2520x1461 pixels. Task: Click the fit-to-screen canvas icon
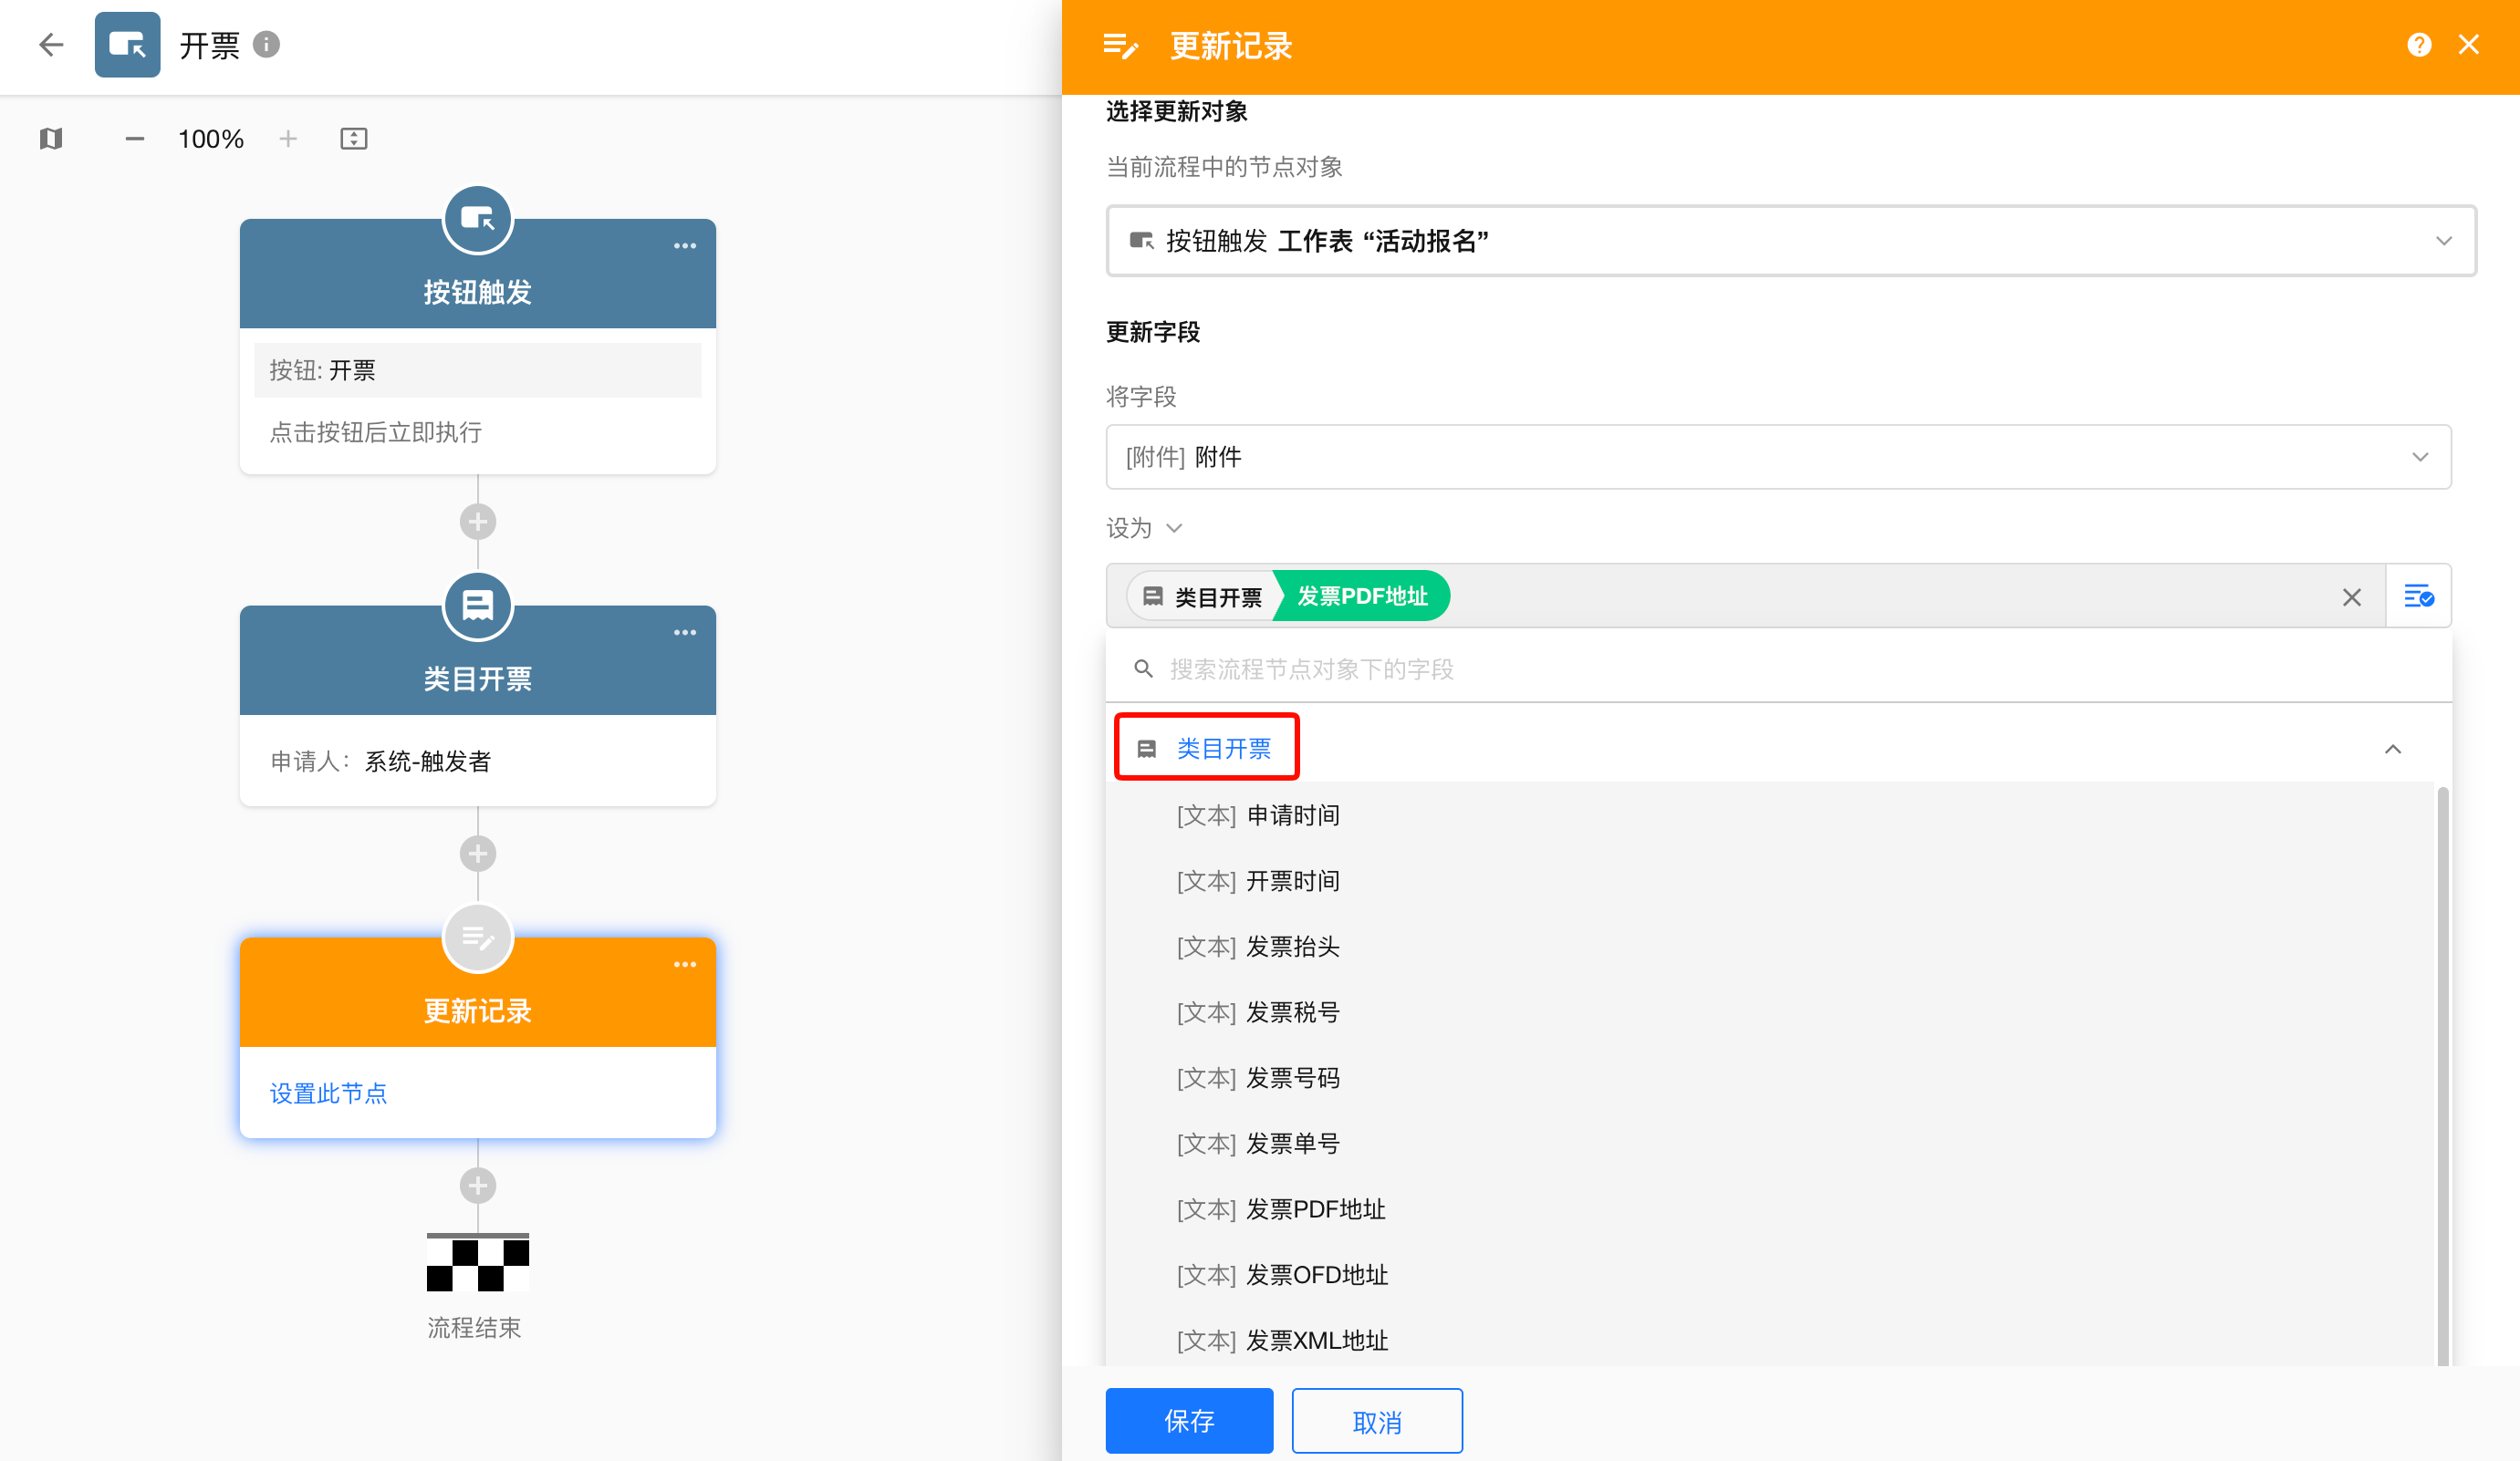pyautogui.click(x=354, y=139)
